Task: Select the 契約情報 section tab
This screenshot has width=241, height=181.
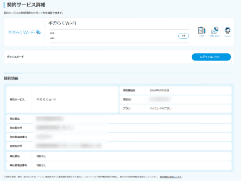Action: tap(11, 78)
